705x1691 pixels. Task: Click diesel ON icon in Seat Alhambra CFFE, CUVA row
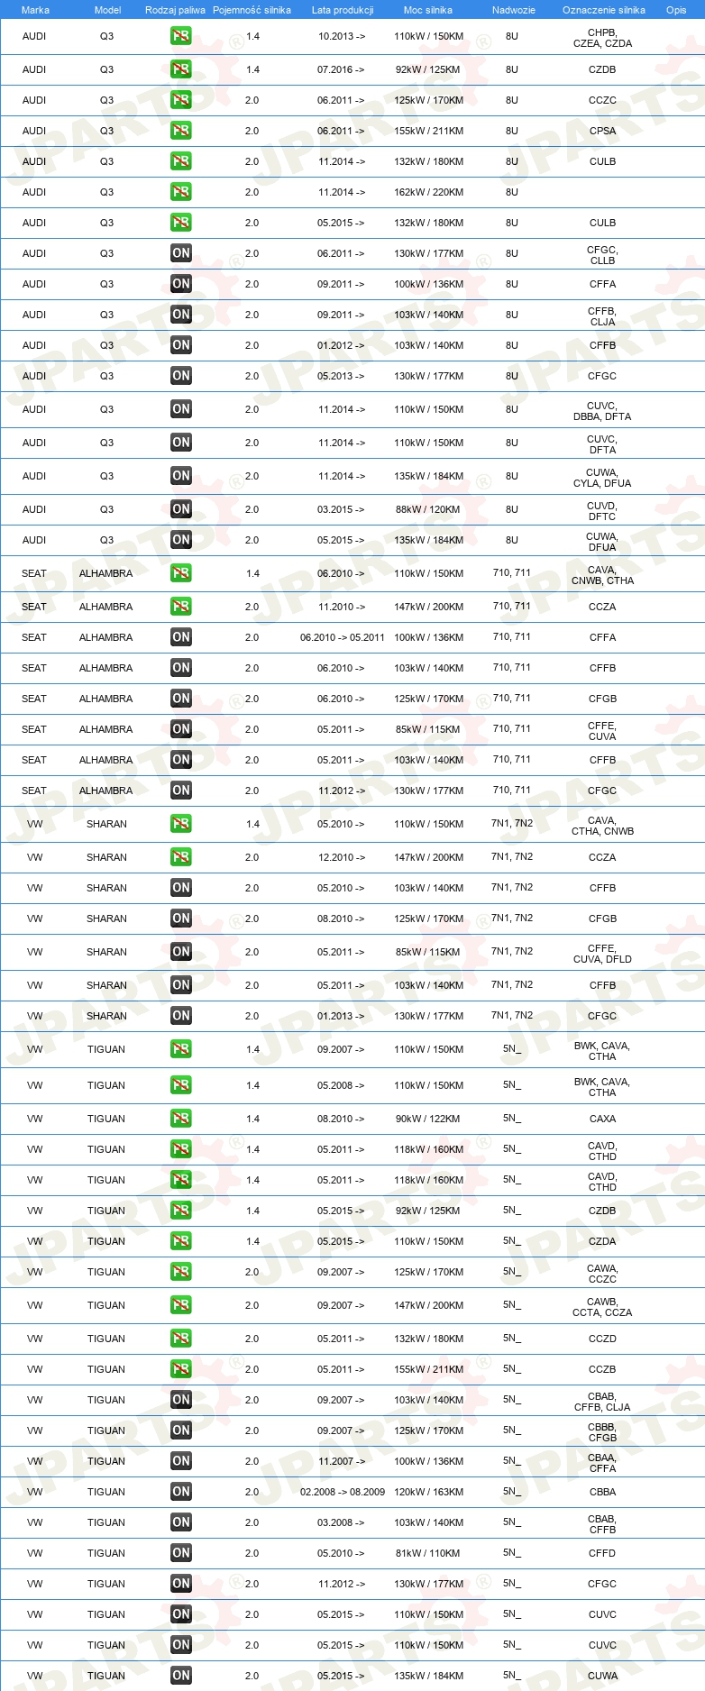pyautogui.click(x=181, y=729)
